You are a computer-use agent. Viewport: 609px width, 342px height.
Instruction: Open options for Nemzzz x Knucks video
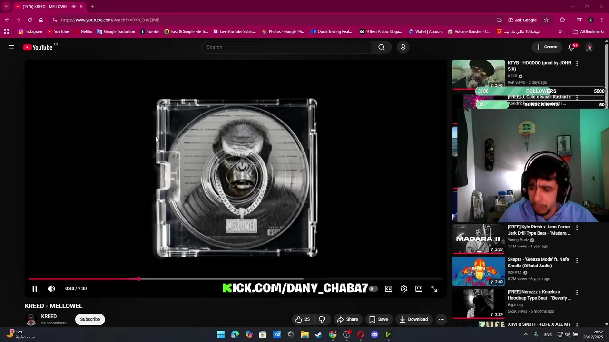pos(577,293)
